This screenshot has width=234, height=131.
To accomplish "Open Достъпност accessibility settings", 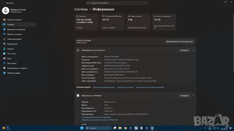I will [12, 63].
